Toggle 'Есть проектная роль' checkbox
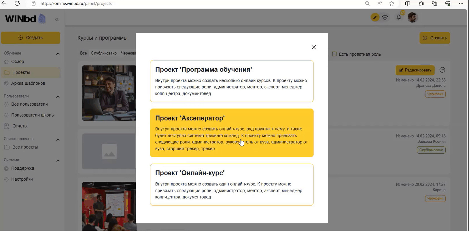 (334, 54)
